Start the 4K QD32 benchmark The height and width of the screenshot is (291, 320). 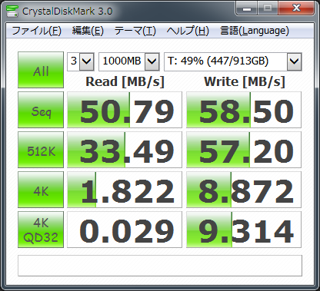click(41, 230)
